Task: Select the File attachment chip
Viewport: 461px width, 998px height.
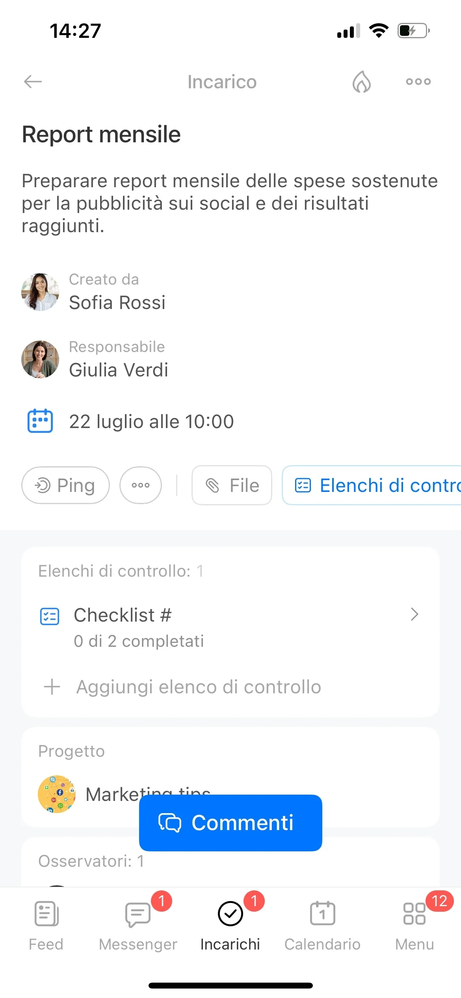Action: [x=232, y=485]
